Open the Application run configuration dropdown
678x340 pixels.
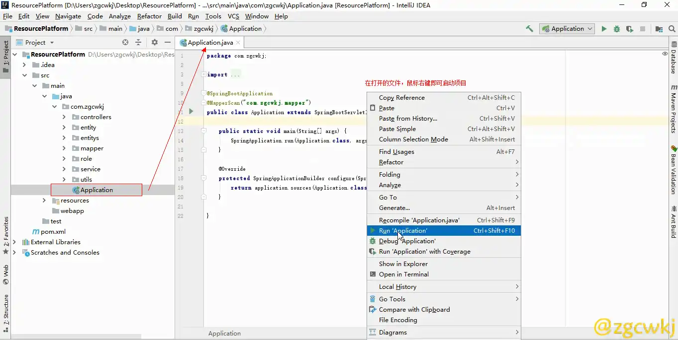[x=568, y=29]
